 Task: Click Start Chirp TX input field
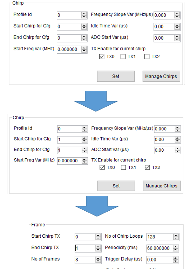pos(85,237)
